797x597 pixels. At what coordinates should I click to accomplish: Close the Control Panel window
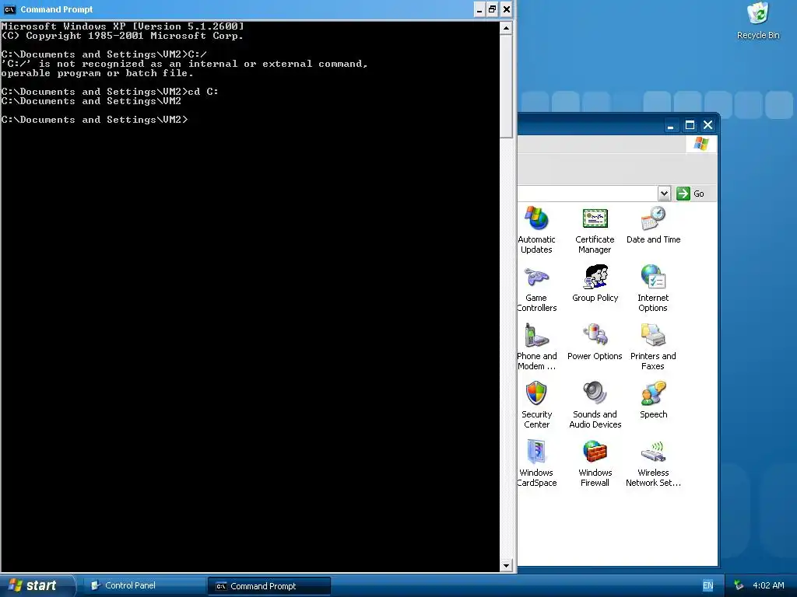click(x=707, y=125)
